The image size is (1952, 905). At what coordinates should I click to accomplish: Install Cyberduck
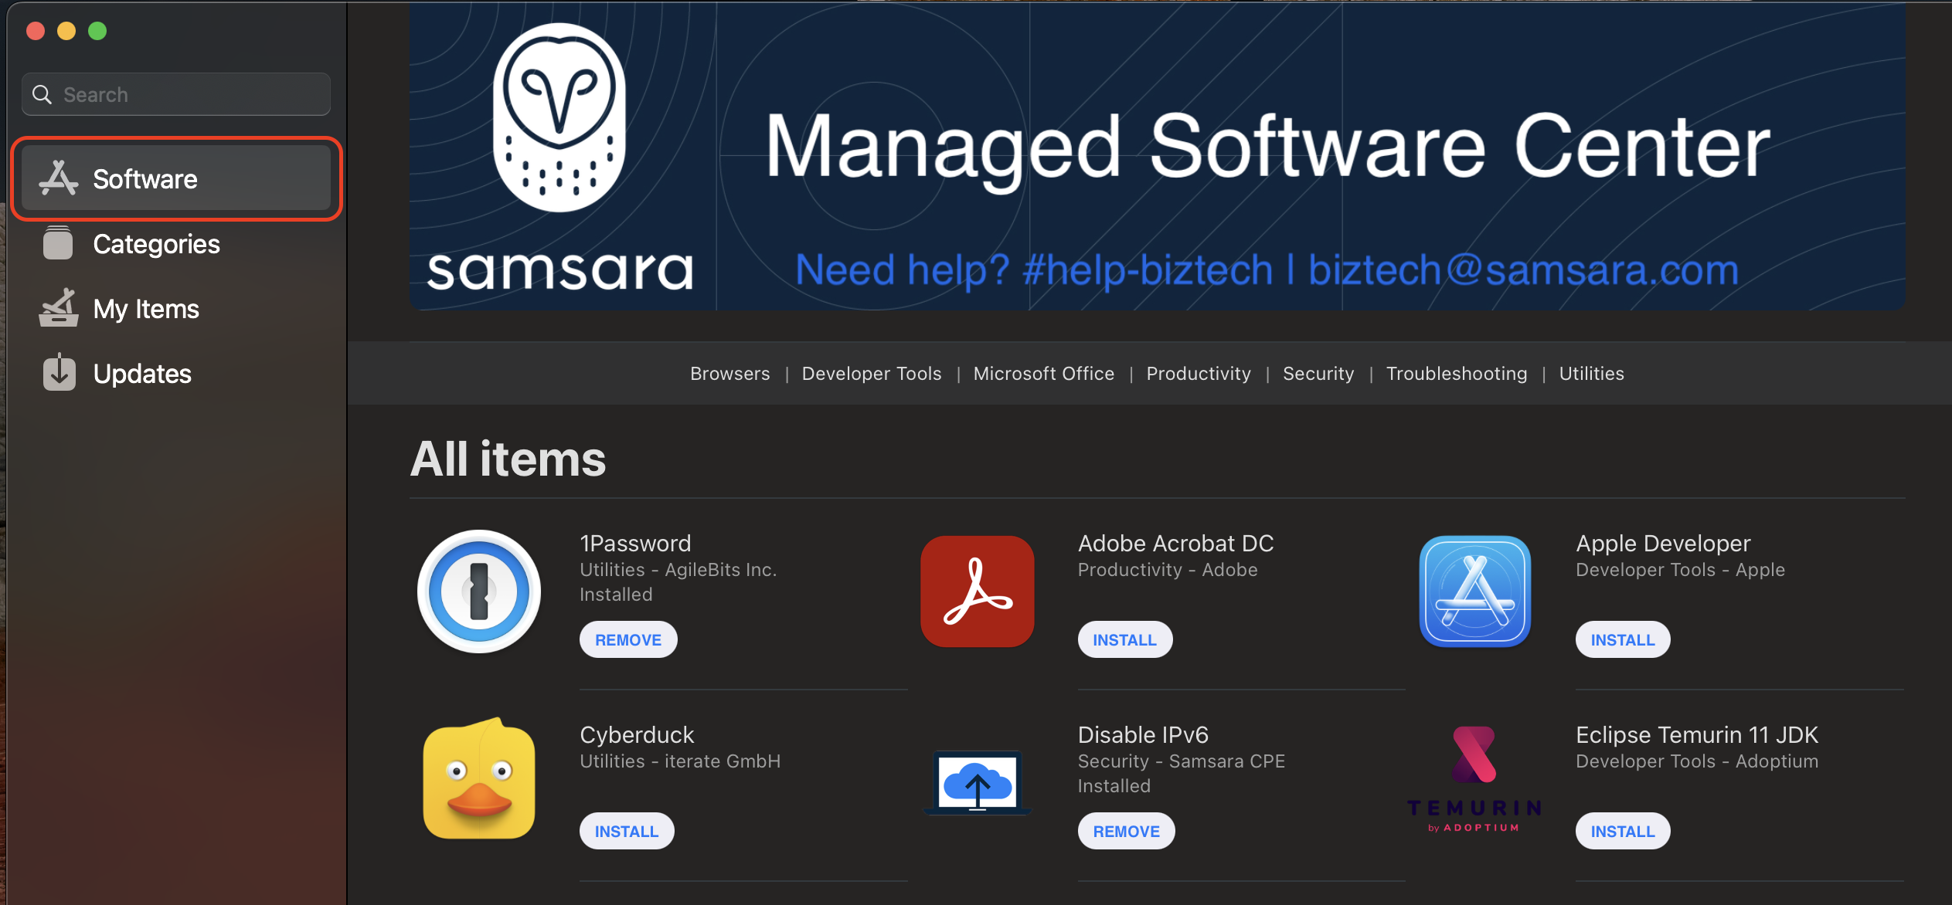(627, 831)
